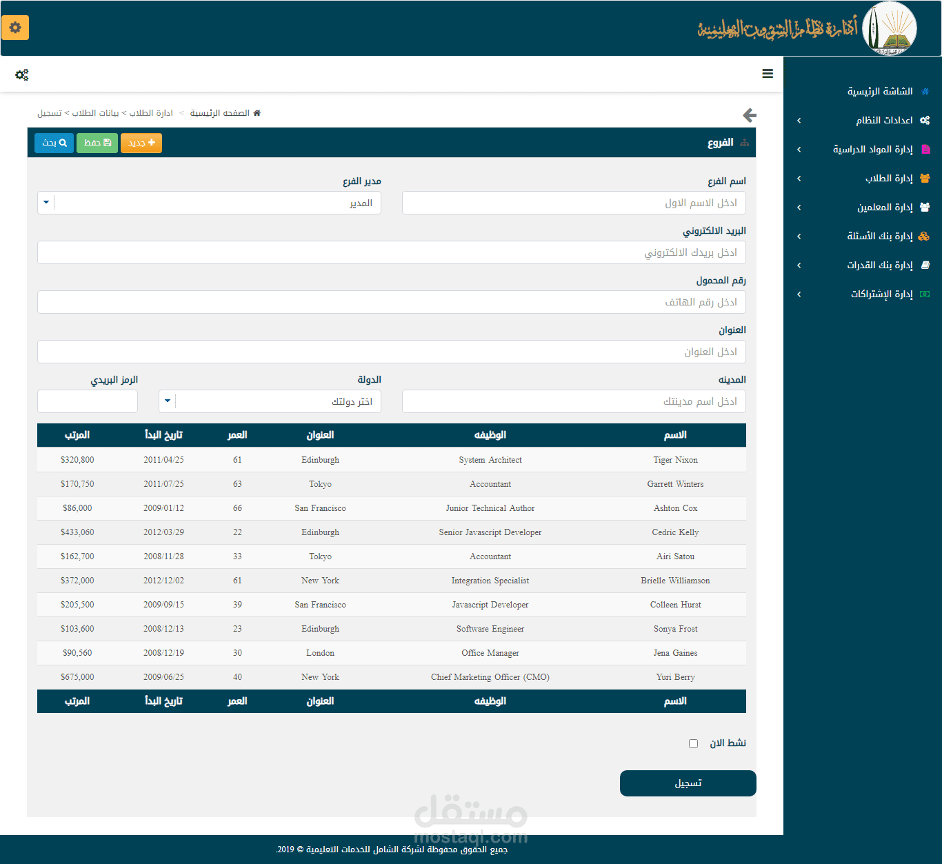This screenshot has height=864, width=942.
Task: Sort by top الوظيفه column header
Action: [x=490, y=435]
